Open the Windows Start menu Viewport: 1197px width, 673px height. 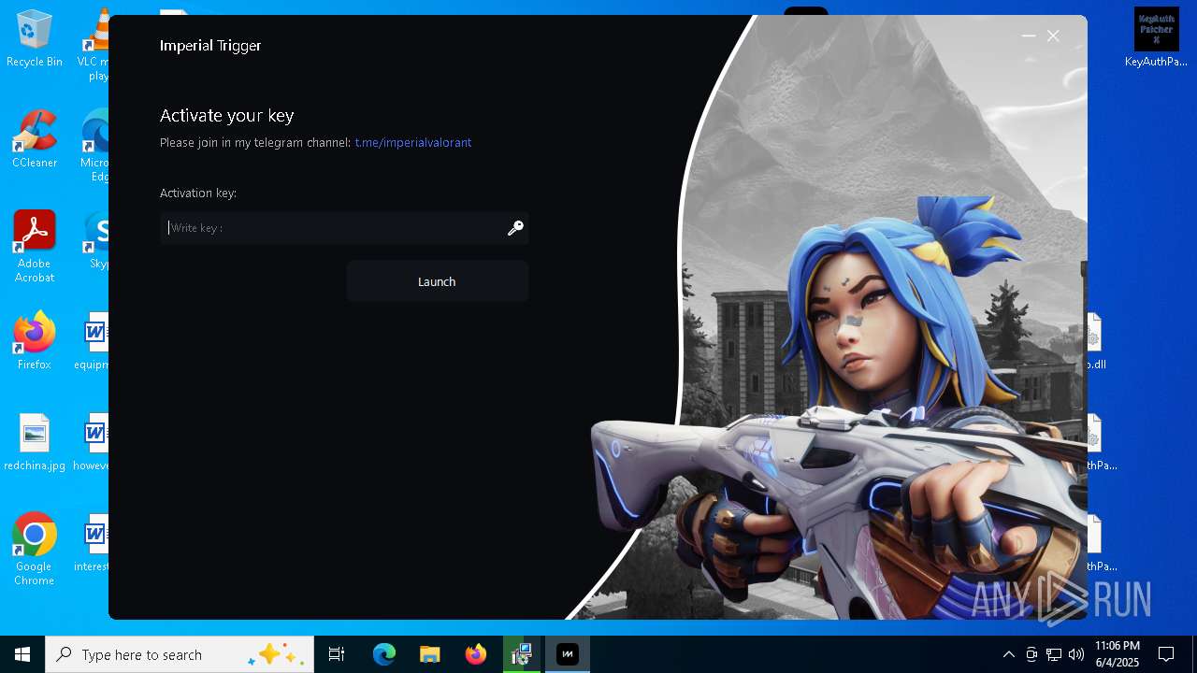(22, 654)
